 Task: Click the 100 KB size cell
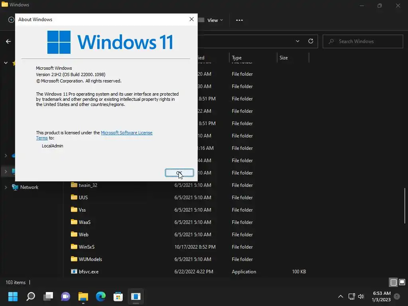pos(299,272)
